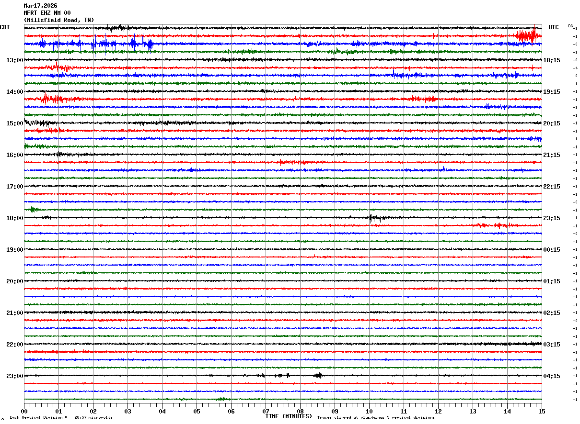The width and height of the screenshot is (580, 424).
Task: Select the station code MFRT EHZ NM 00
Action: tap(47, 13)
